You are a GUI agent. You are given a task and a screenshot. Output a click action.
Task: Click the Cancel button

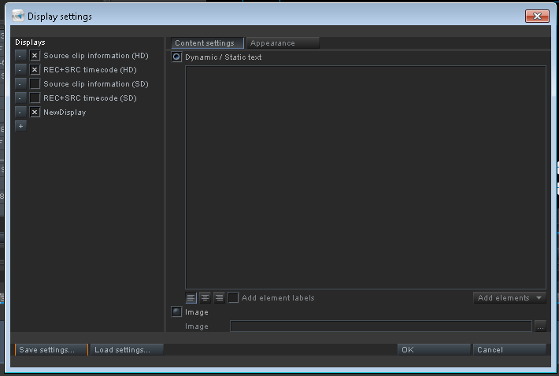coord(509,350)
